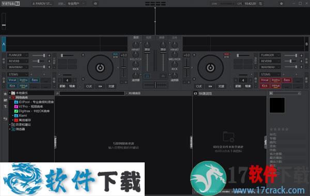
Task: Toggle Bass stem pad on deck B
Action: coord(287,80)
